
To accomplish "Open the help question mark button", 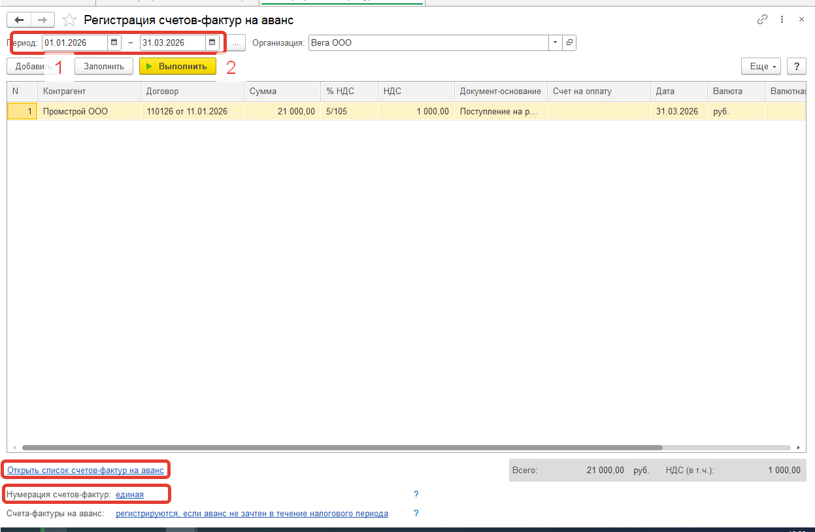I will click(x=796, y=66).
